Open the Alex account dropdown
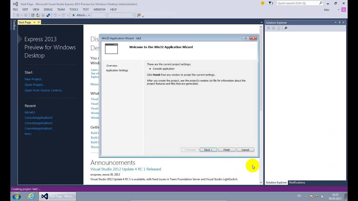Viewport: 358px width, 201px height. point(339,10)
